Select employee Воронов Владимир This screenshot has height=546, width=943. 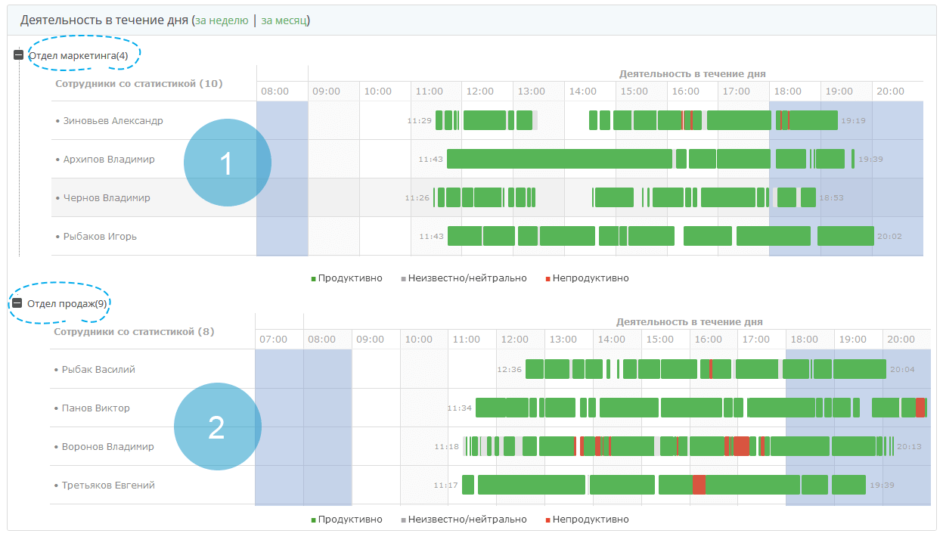pyautogui.click(x=107, y=447)
